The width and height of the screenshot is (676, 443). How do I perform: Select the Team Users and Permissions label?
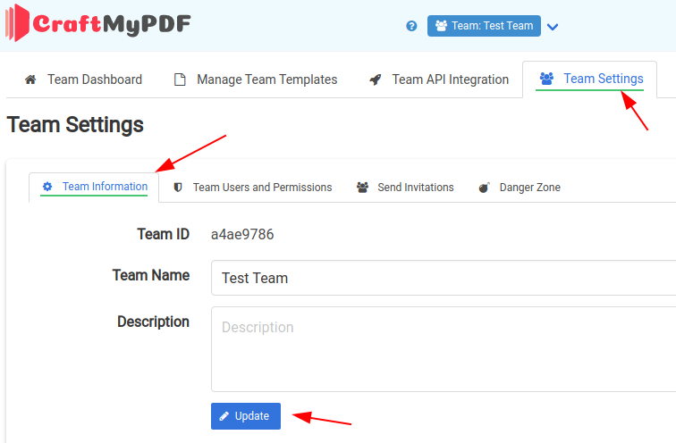262,188
